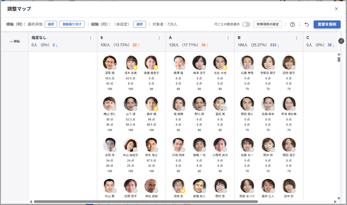Click the gray star icon on 横山 悠仁's avatar
The image size is (347, 205).
[114, 108]
